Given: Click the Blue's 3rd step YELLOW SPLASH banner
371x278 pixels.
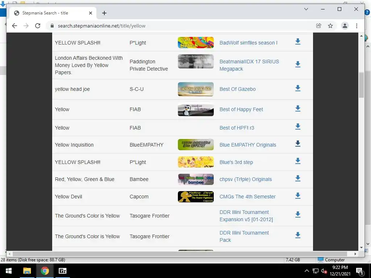Looking at the screenshot, I should coord(196,162).
